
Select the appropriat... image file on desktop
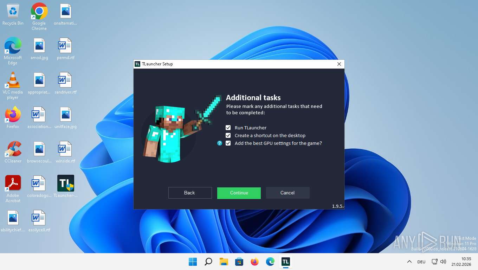click(x=39, y=84)
